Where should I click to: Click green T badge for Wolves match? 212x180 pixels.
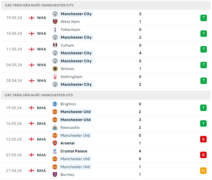[203, 65]
